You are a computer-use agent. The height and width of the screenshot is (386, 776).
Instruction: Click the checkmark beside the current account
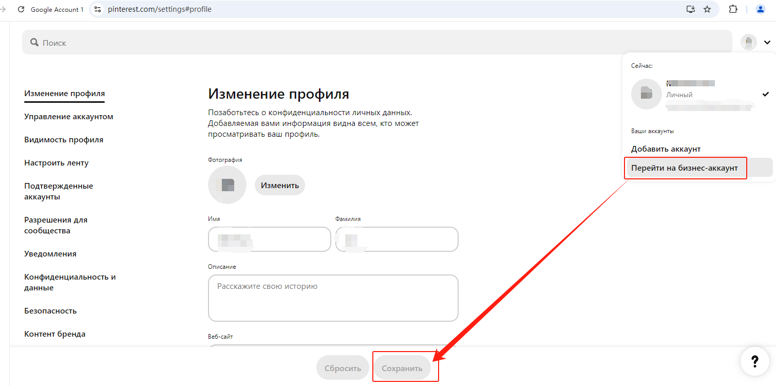[766, 94]
